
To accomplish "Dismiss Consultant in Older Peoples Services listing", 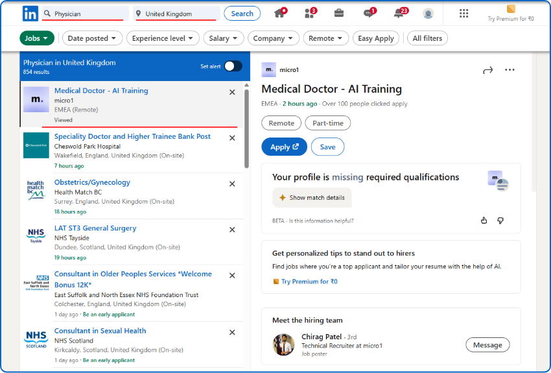I will coord(232,276).
